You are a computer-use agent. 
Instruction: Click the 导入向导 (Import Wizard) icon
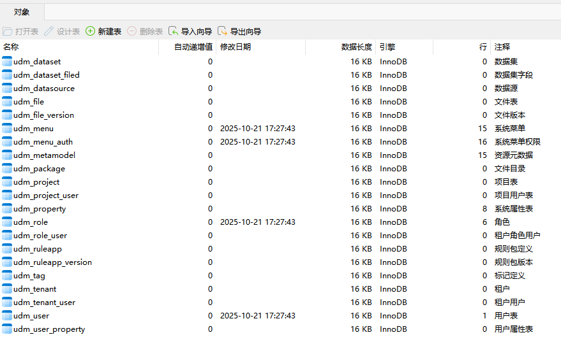[x=174, y=31]
